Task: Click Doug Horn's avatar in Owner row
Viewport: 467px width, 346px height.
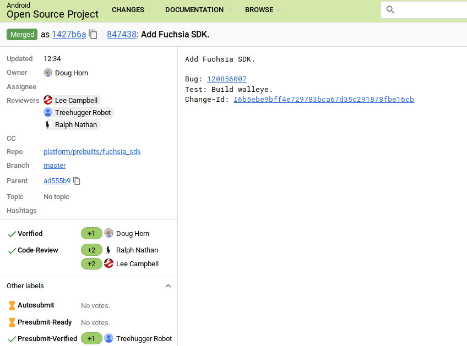Action: coord(48,73)
